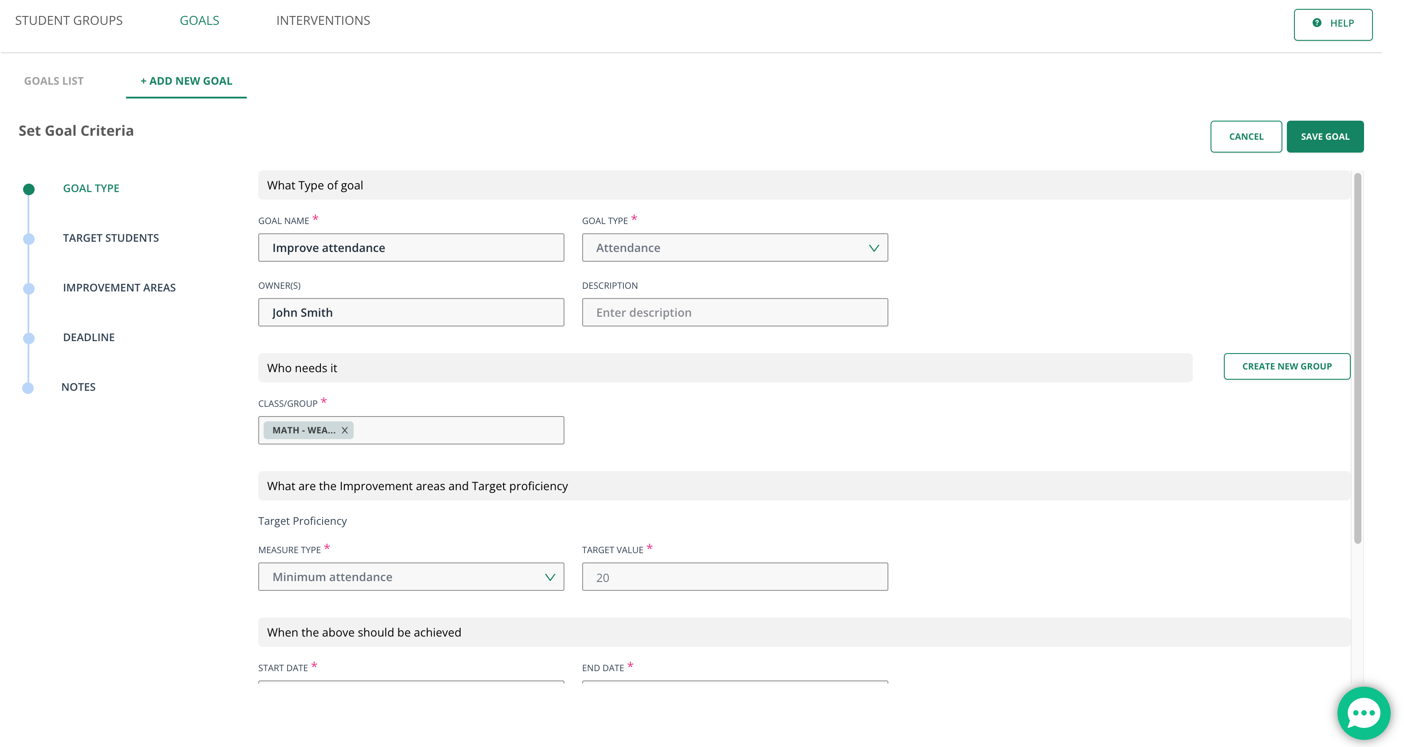The image size is (1404, 747).
Task: Open the Student Groups tab
Action: click(x=69, y=21)
